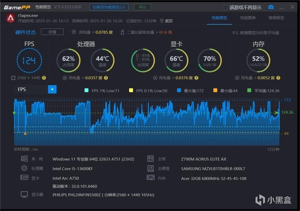
Task: Click the graphics card icon beside 显卡
Action: (24, 177)
